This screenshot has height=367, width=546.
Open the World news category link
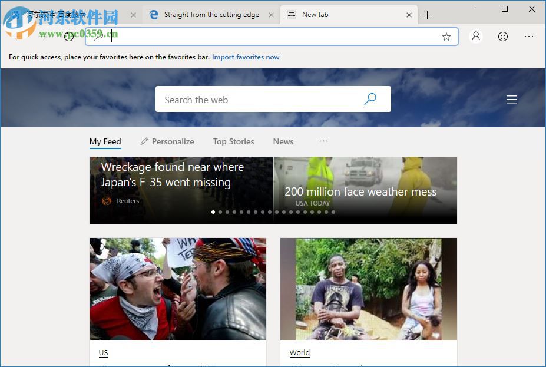pyautogui.click(x=299, y=353)
